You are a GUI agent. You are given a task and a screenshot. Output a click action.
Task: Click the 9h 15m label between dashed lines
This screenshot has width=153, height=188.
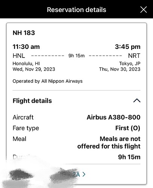pos(76,56)
